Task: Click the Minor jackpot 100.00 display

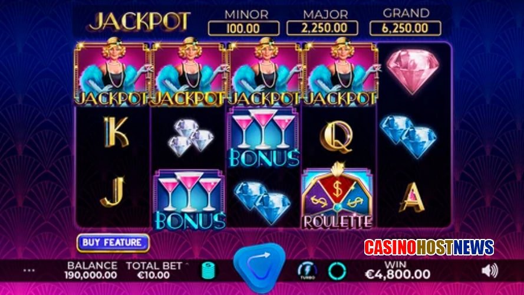Action: (243, 28)
